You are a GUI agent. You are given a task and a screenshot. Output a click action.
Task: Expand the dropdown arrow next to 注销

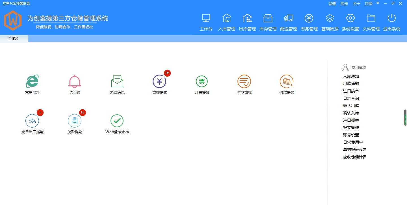point(378,4)
